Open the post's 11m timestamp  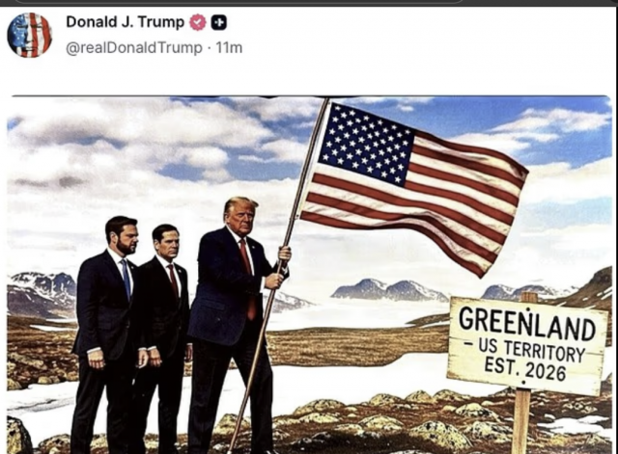point(229,47)
